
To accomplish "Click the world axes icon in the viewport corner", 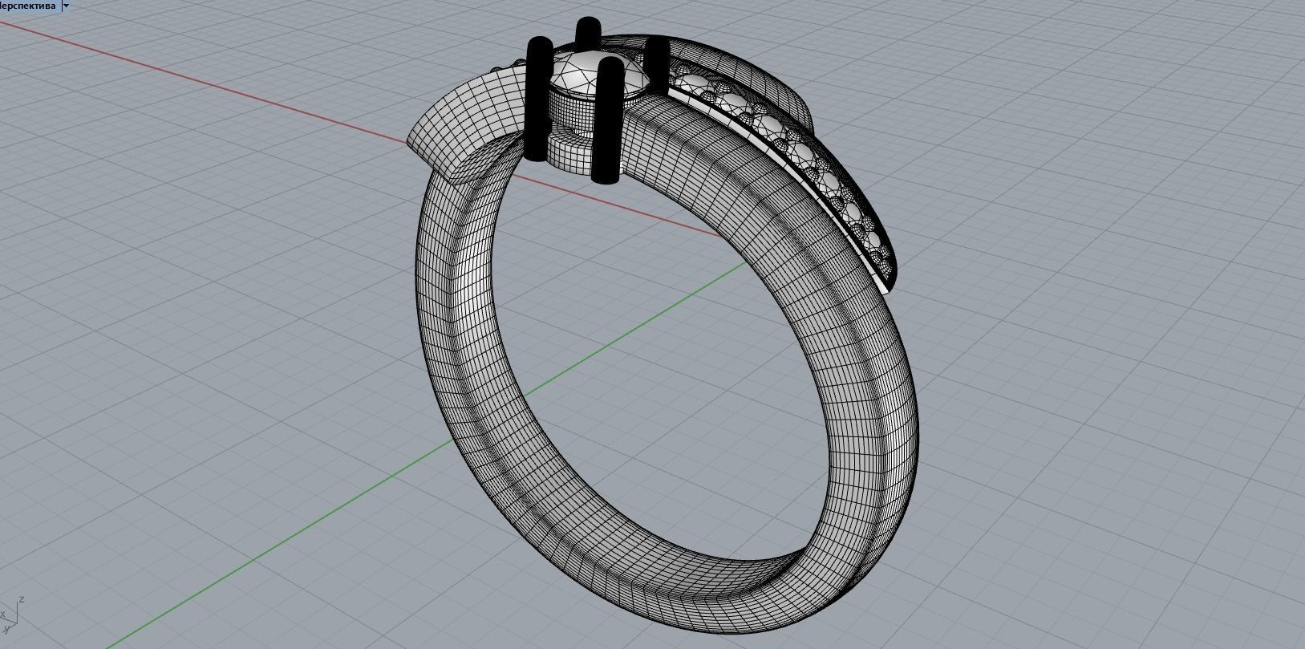I will (x=11, y=614).
